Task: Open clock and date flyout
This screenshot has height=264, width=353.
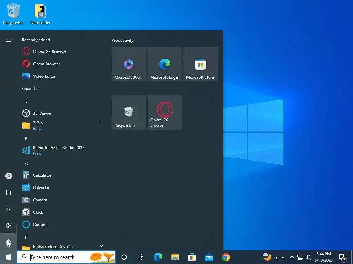Action: [x=324, y=257]
